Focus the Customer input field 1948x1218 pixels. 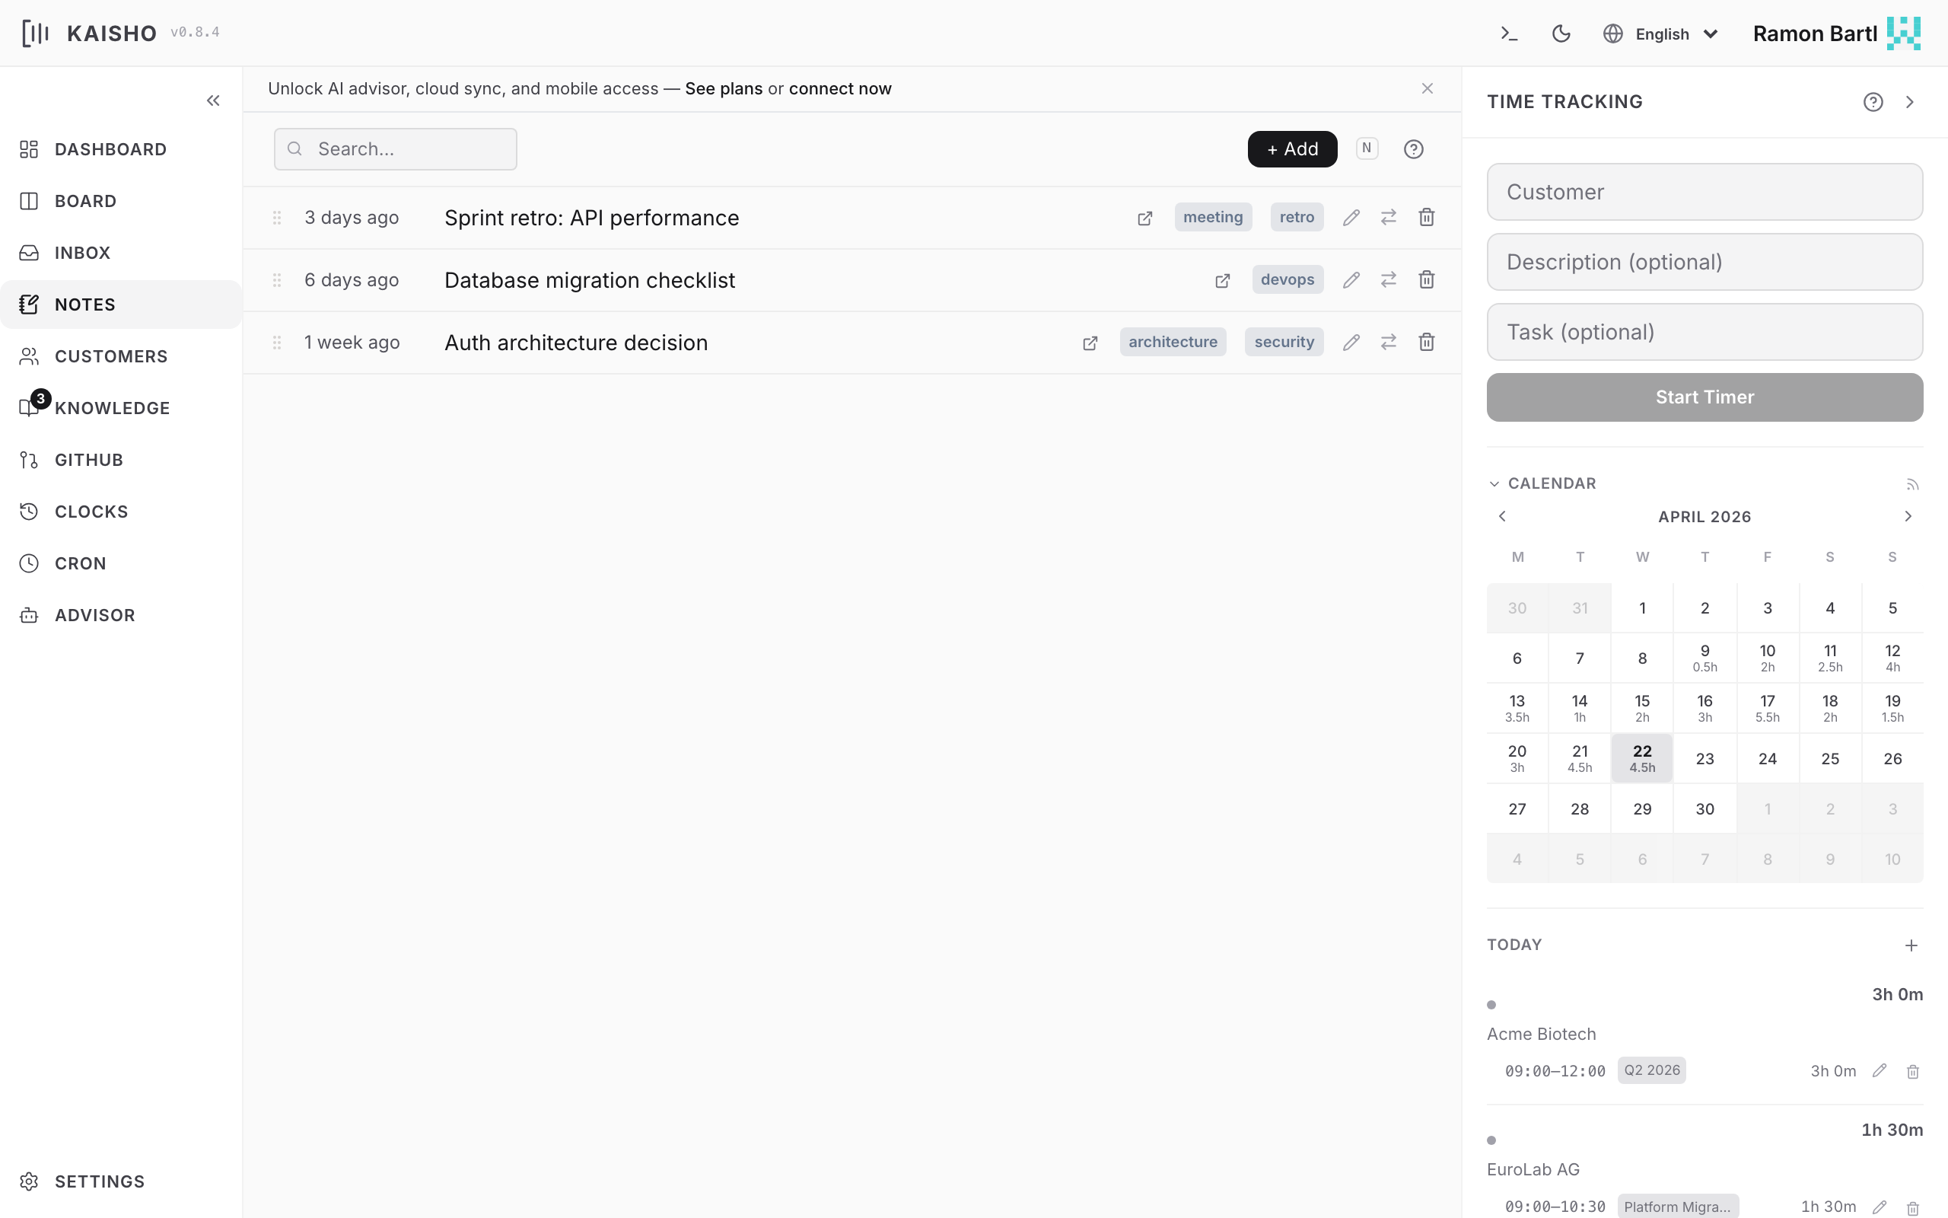[1704, 192]
